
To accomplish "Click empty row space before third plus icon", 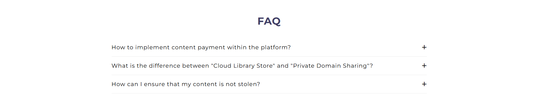I will point(341,84).
